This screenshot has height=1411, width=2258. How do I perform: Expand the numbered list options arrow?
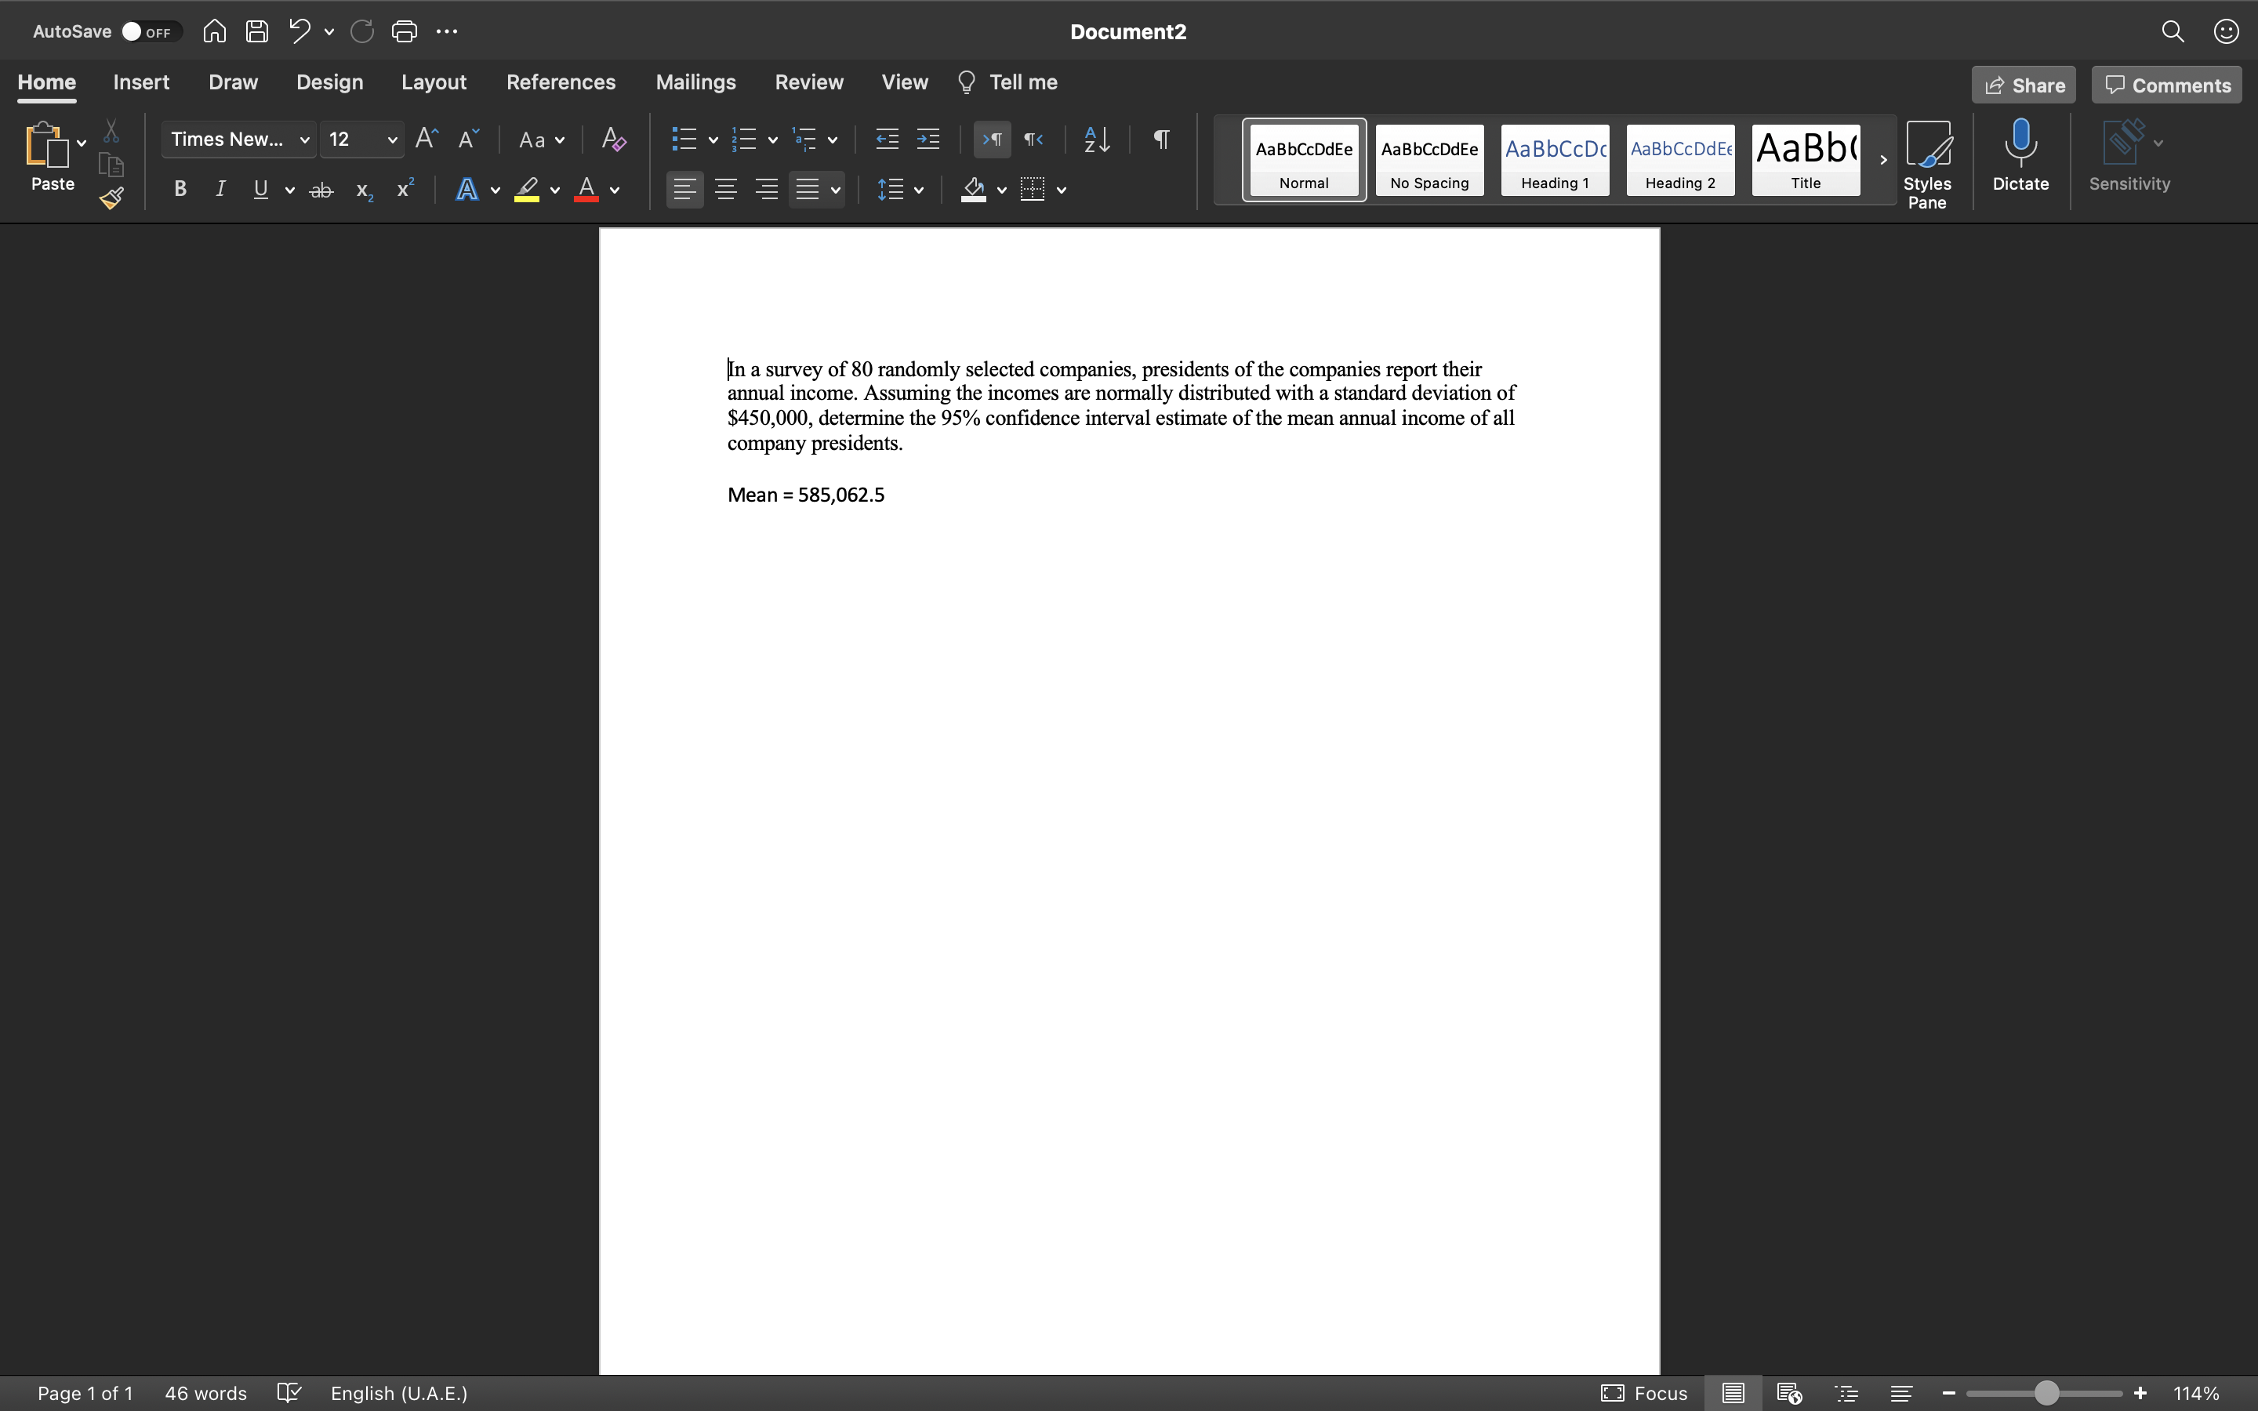click(772, 140)
